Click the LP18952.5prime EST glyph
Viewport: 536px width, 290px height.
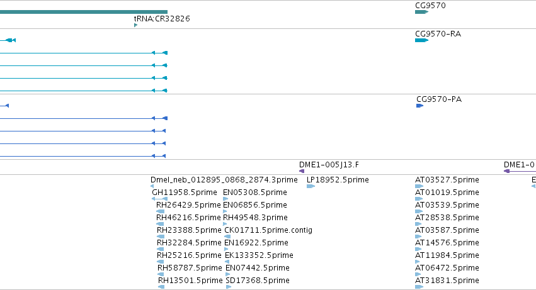311,186
